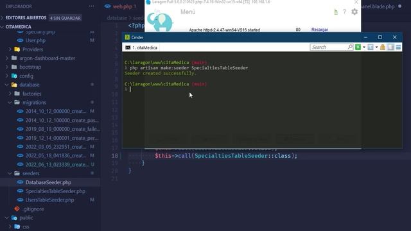Open Cmder hamburger settings menu
This screenshot has height=231, width=411.
pos(398,47)
